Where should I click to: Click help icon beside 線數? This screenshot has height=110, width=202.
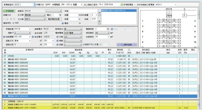click(57, 41)
